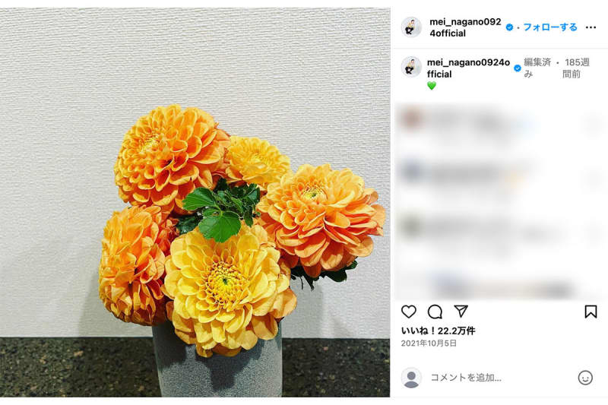Open the profile avatar in the post header

click(411, 27)
